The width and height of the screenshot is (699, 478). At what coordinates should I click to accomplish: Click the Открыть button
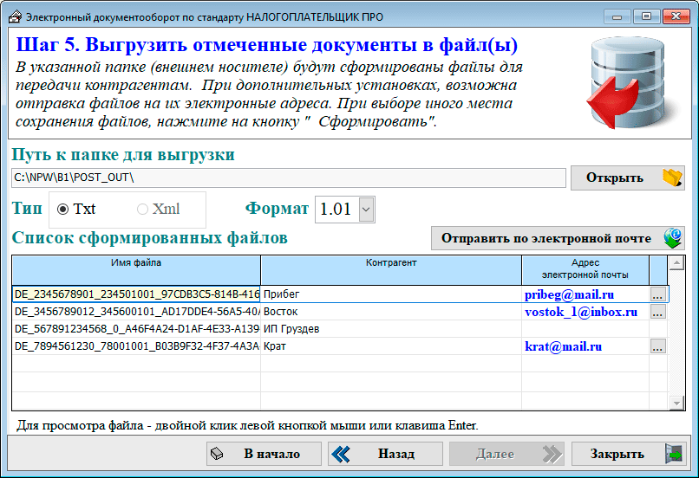[628, 178]
